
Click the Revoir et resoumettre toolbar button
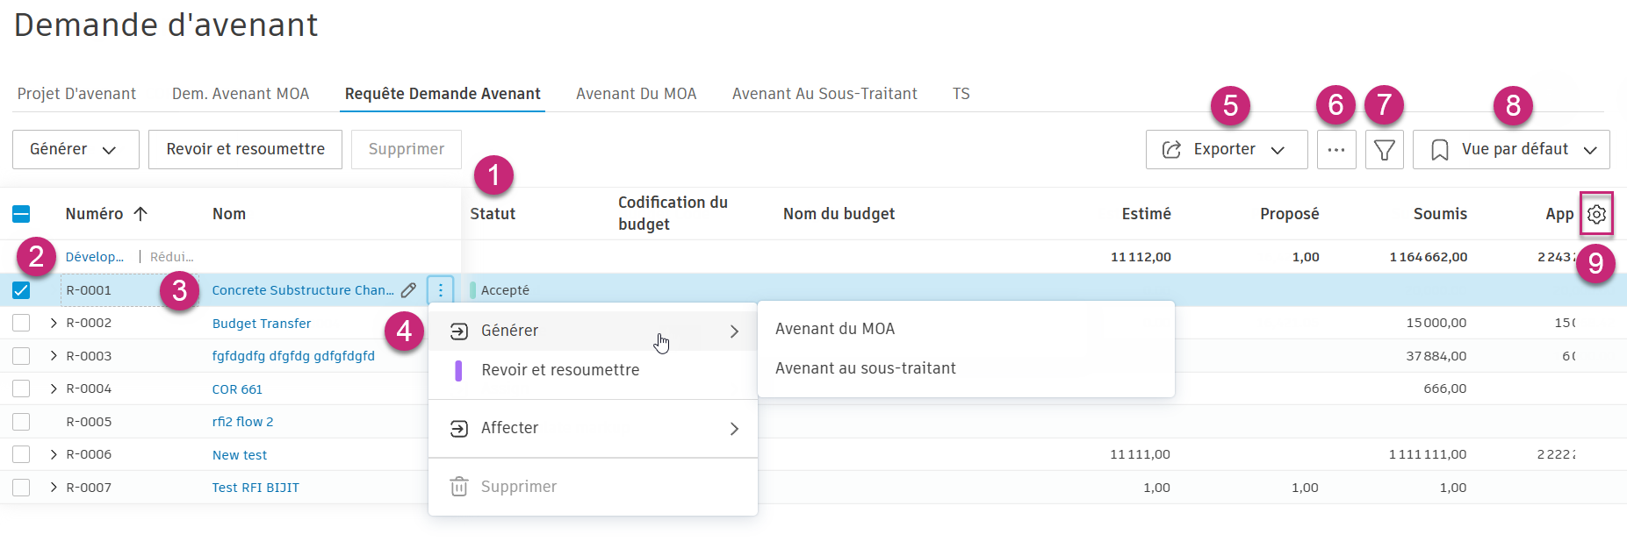245,150
